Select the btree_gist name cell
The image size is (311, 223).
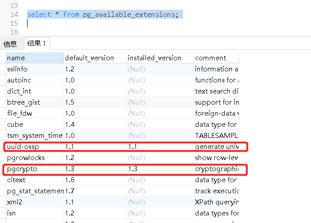35,102
